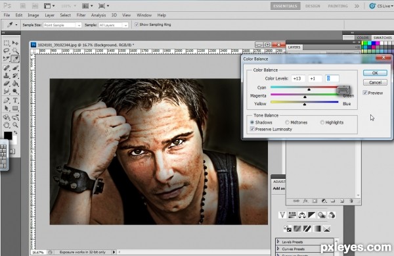The image size is (394, 256).
Task: Select the Eyedropper tool in toolbox
Action: [x=15, y=59]
